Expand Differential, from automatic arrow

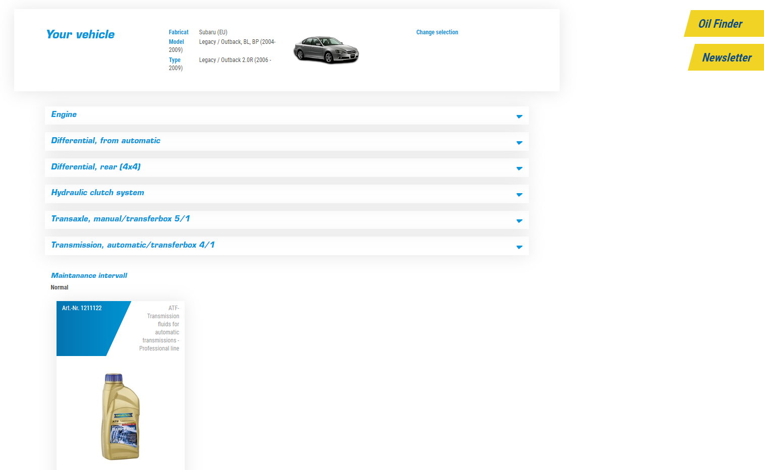(x=519, y=143)
